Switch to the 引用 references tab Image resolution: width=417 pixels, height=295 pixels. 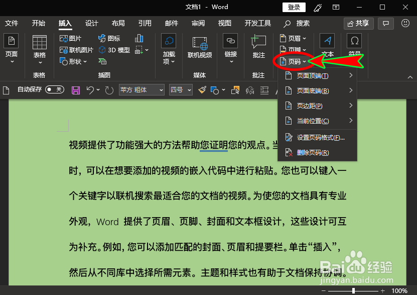point(145,24)
